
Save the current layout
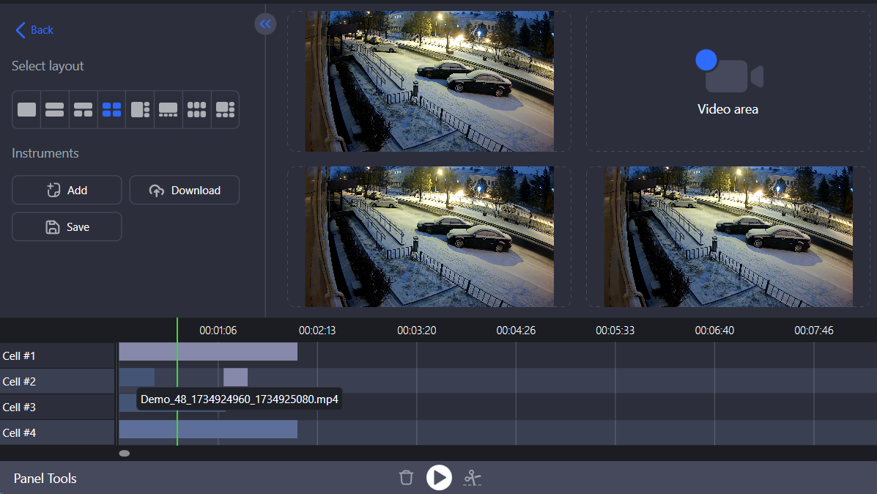click(x=67, y=226)
